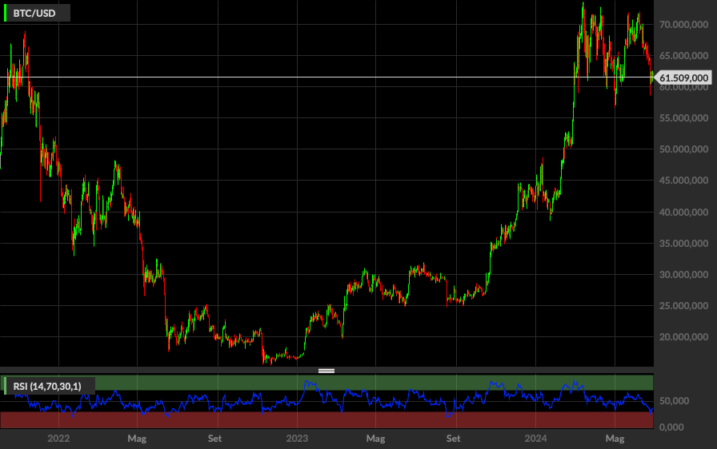
Task: Click the Mag label right of 2023
Action: [x=375, y=439]
